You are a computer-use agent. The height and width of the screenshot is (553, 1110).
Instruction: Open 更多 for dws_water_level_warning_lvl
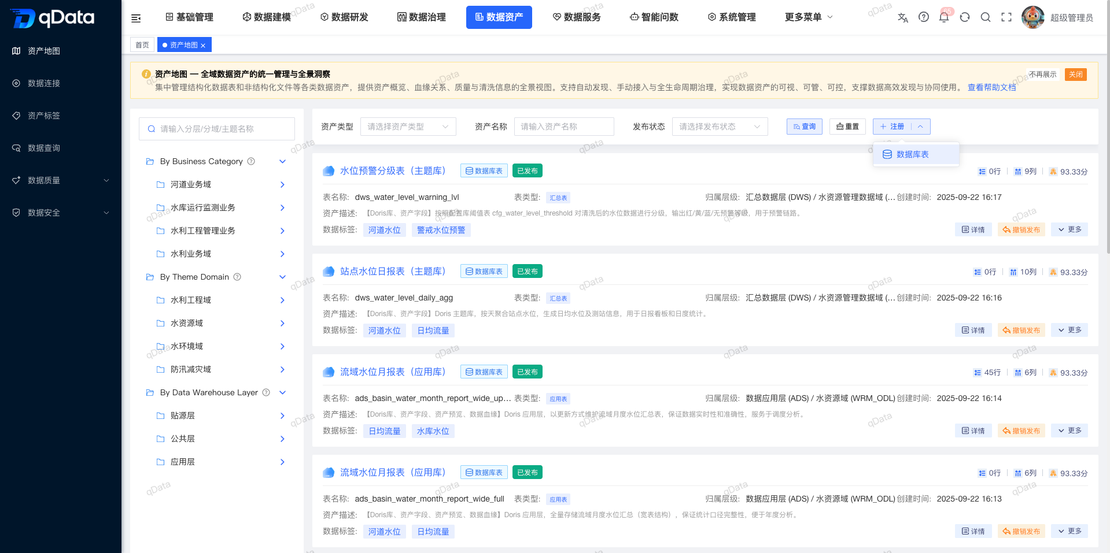click(1070, 229)
